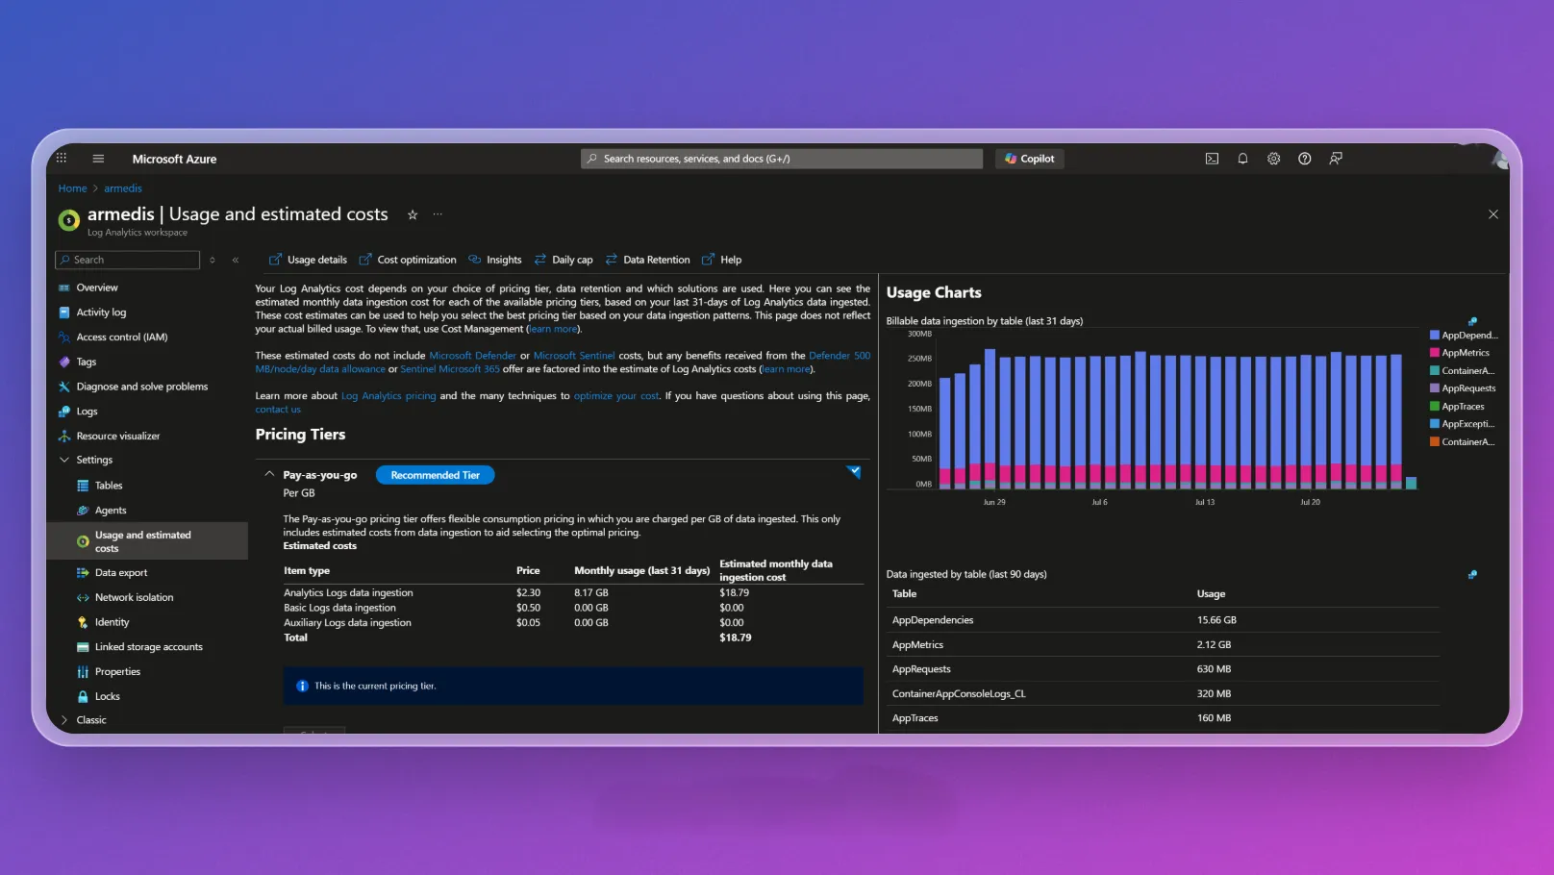
Task: Open the more options ellipsis next to title
Action: [438, 214]
